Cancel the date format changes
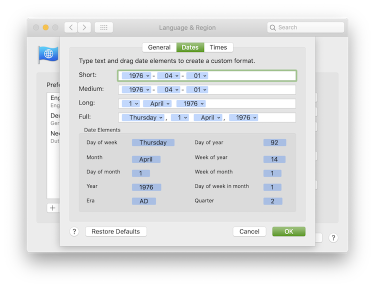375x288 pixels. (x=249, y=231)
